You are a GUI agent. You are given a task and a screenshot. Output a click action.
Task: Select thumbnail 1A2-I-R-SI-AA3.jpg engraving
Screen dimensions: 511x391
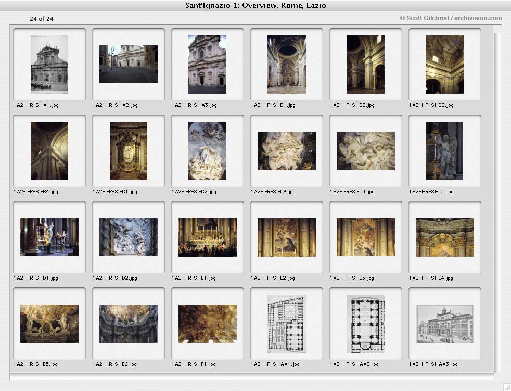tap(445, 323)
